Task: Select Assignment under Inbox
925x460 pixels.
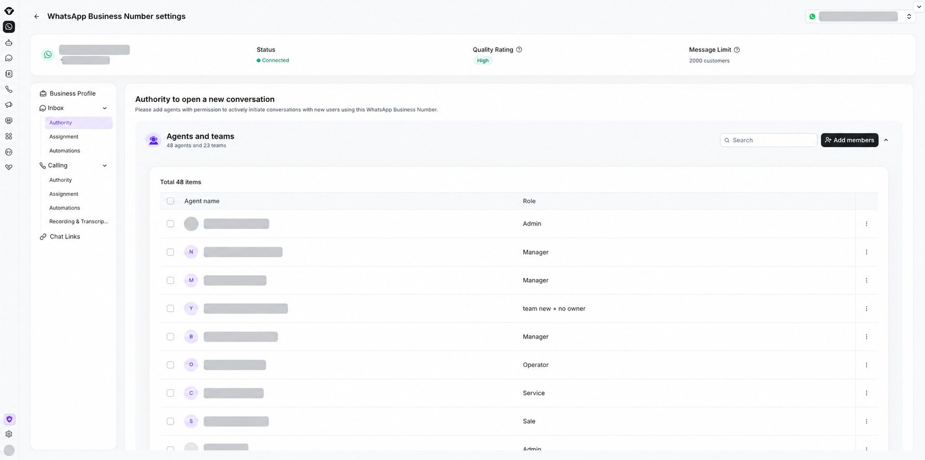Action: (64, 137)
